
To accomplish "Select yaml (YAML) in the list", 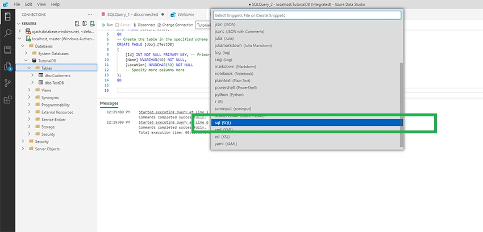I will click(x=305, y=144).
